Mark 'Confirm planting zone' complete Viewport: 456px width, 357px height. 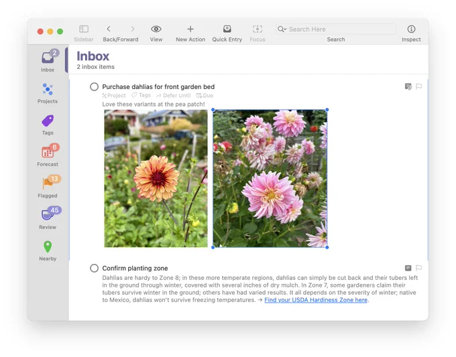[x=95, y=268]
